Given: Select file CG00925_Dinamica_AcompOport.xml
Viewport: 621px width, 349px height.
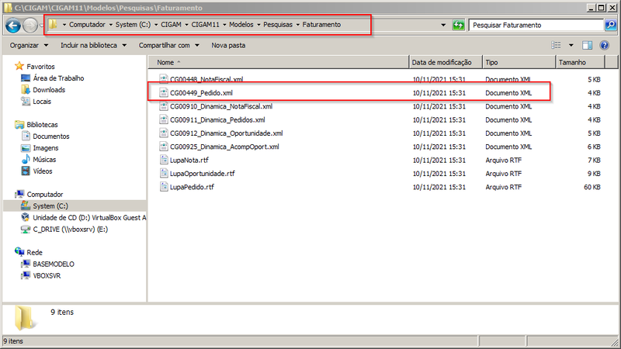Looking at the screenshot, I should pyautogui.click(x=224, y=147).
